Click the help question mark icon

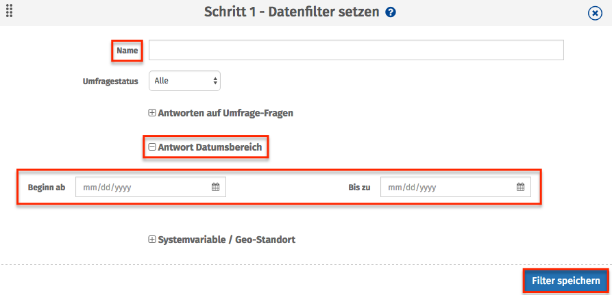coord(391,12)
